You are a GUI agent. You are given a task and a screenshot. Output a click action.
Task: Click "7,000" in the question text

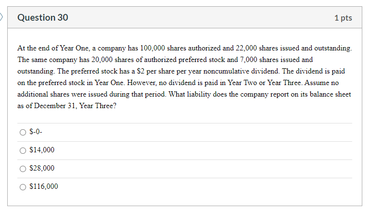coord(249,60)
